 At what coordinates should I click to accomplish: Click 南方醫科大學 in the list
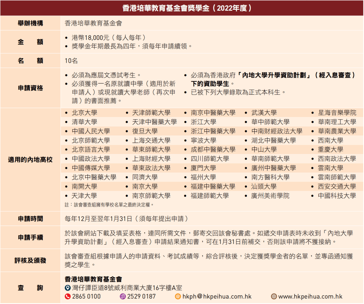(x=270, y=177)
